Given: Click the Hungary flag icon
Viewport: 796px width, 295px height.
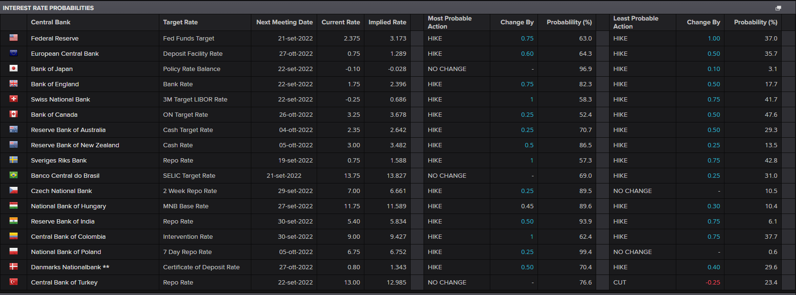Looking at the screenshot, I should click(x=13, y=205).
